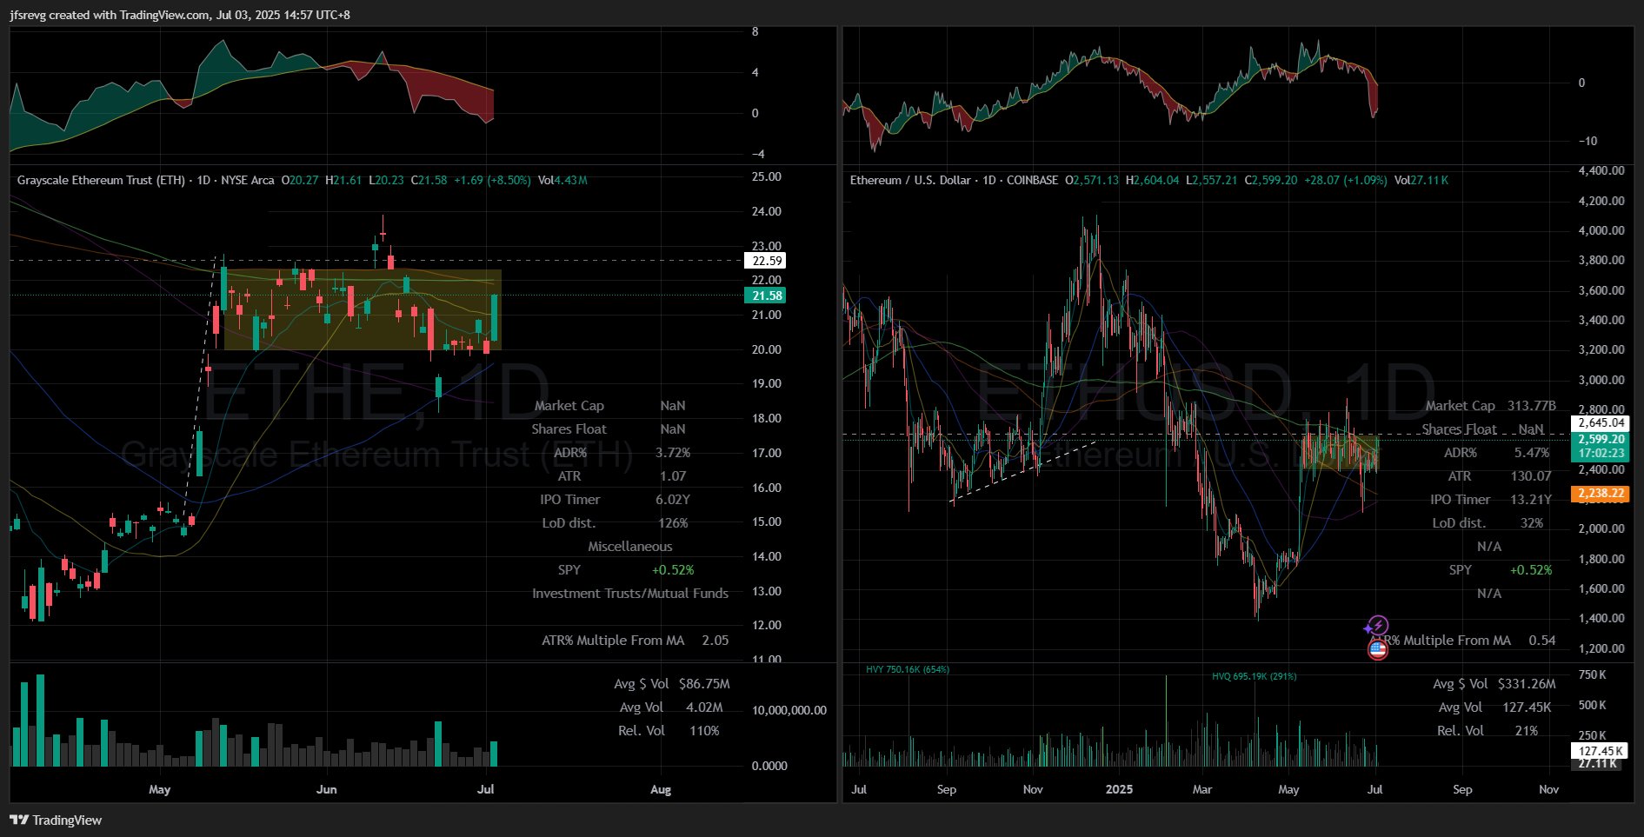This screenshot has width=1644, height=837.
Task: Click the Aug label on ETHE time axis
Action: click(x=661, y=789)
